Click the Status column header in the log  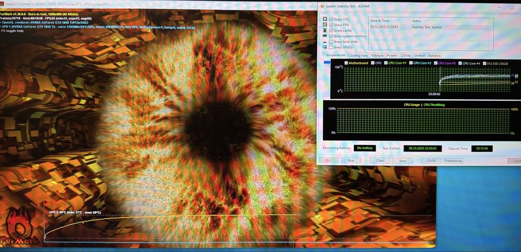(x=416, y=21)
